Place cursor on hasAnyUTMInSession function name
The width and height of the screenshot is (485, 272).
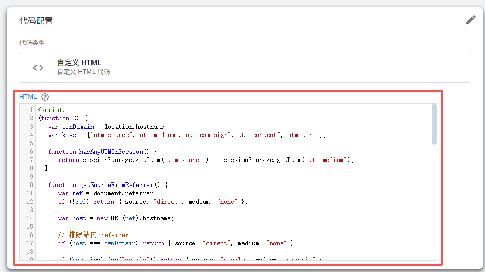(x=111, y=152)
